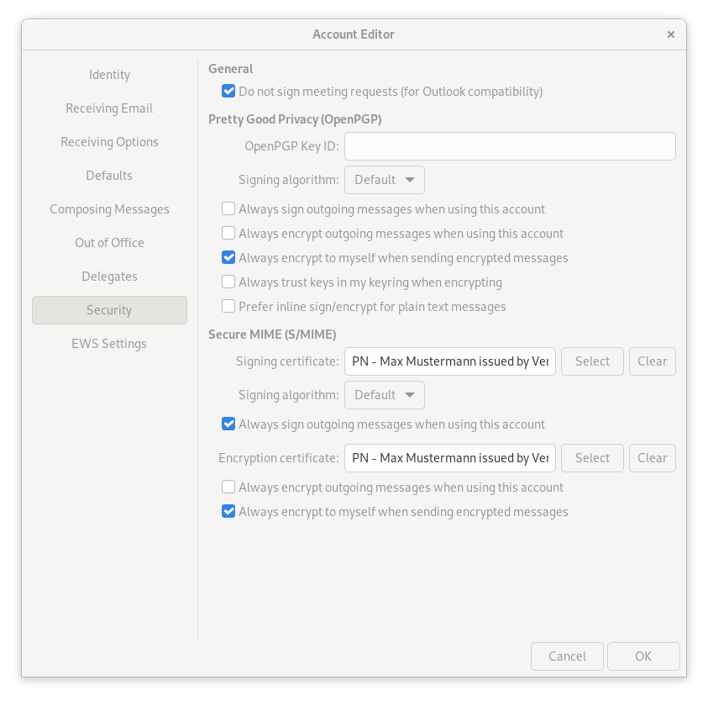The width and height of the screenshot is (708, 701).
Task: Enable always encrypting outgoing OpenPGP messages
Action: coord(228,233)
